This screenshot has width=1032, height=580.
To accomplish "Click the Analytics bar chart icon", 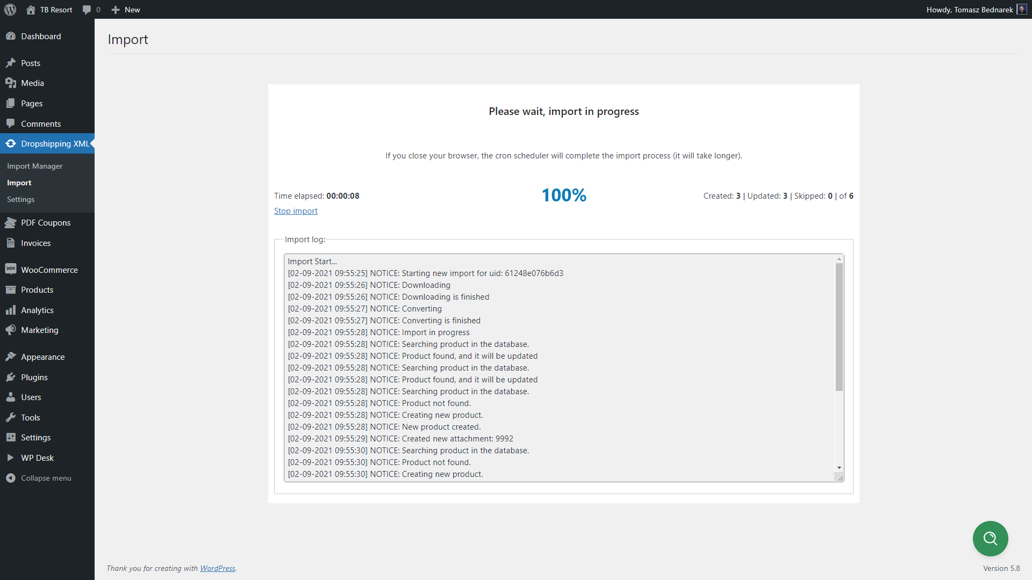I will [11, 310].
